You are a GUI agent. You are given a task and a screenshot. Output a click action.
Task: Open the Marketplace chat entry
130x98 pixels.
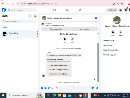pos(18,34)
